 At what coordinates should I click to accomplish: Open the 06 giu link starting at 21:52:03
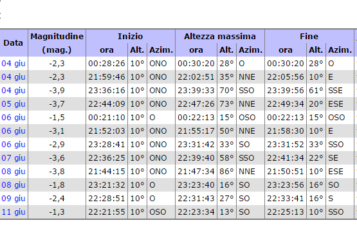coord(14,131)
